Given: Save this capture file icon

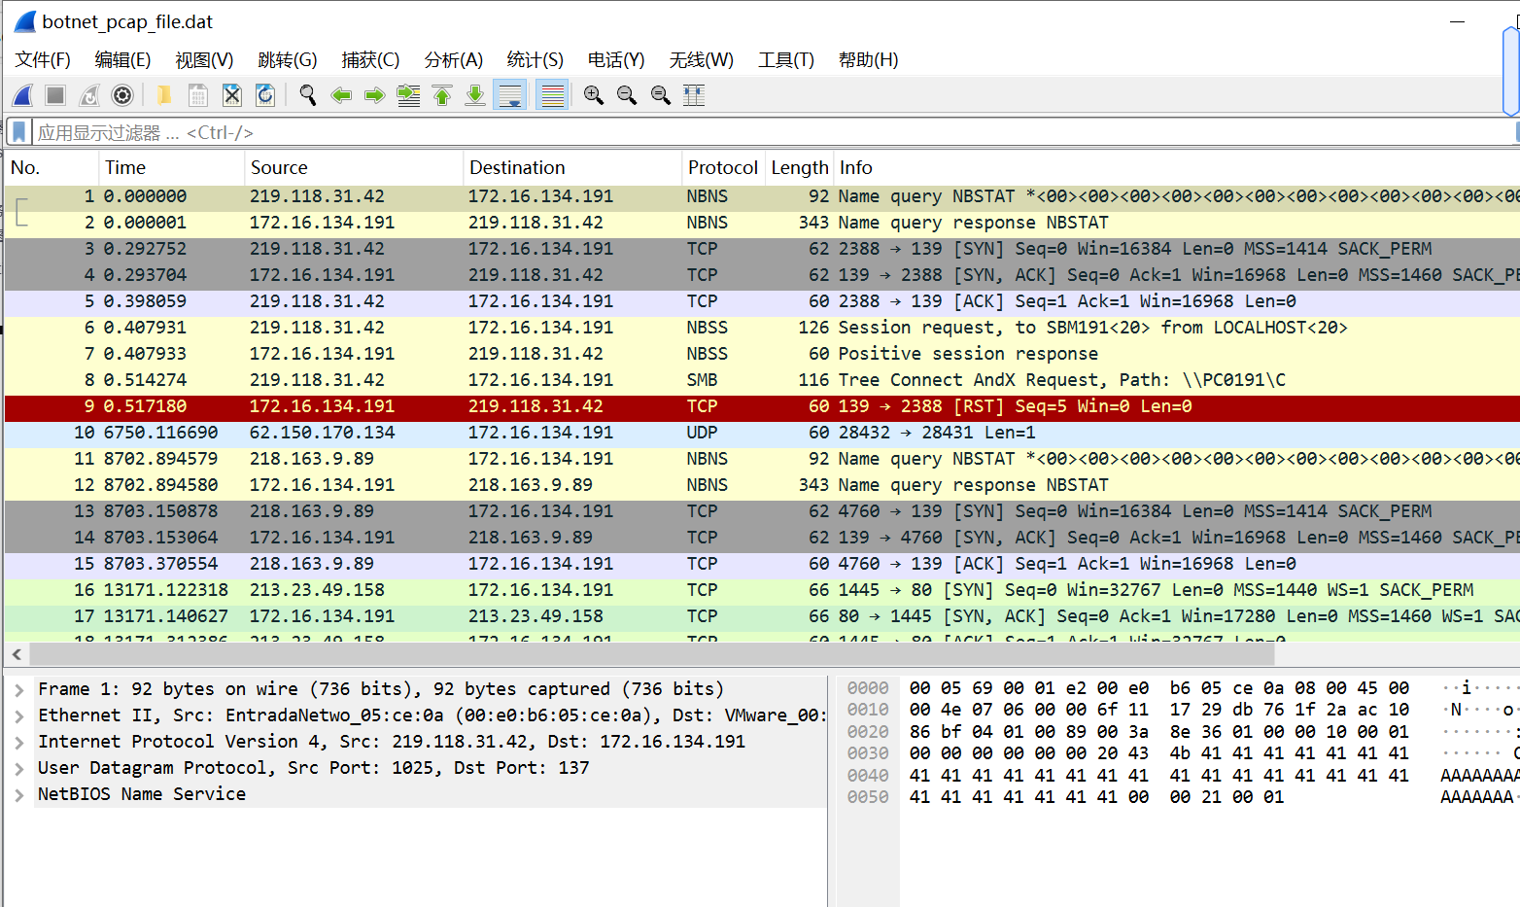Looking at the screenshot, I should click(x=198, y=95).
